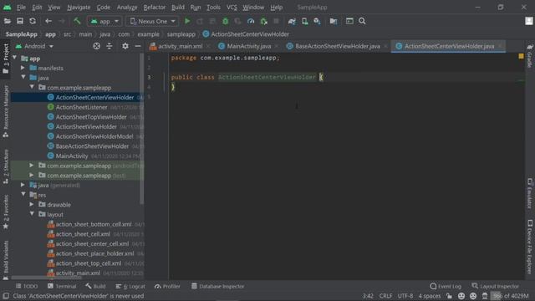Open the Device File Explorer side panel
The height and width of the screenshot is (301, 535).
(529, 247)
